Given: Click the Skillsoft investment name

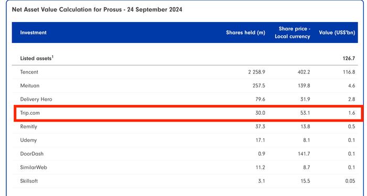Looking at the screenshot, I should click(x=29, y=181).
